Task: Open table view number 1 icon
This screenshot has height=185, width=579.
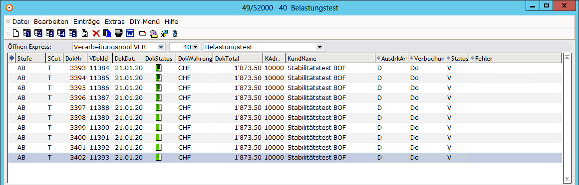Action: point(26,33)
